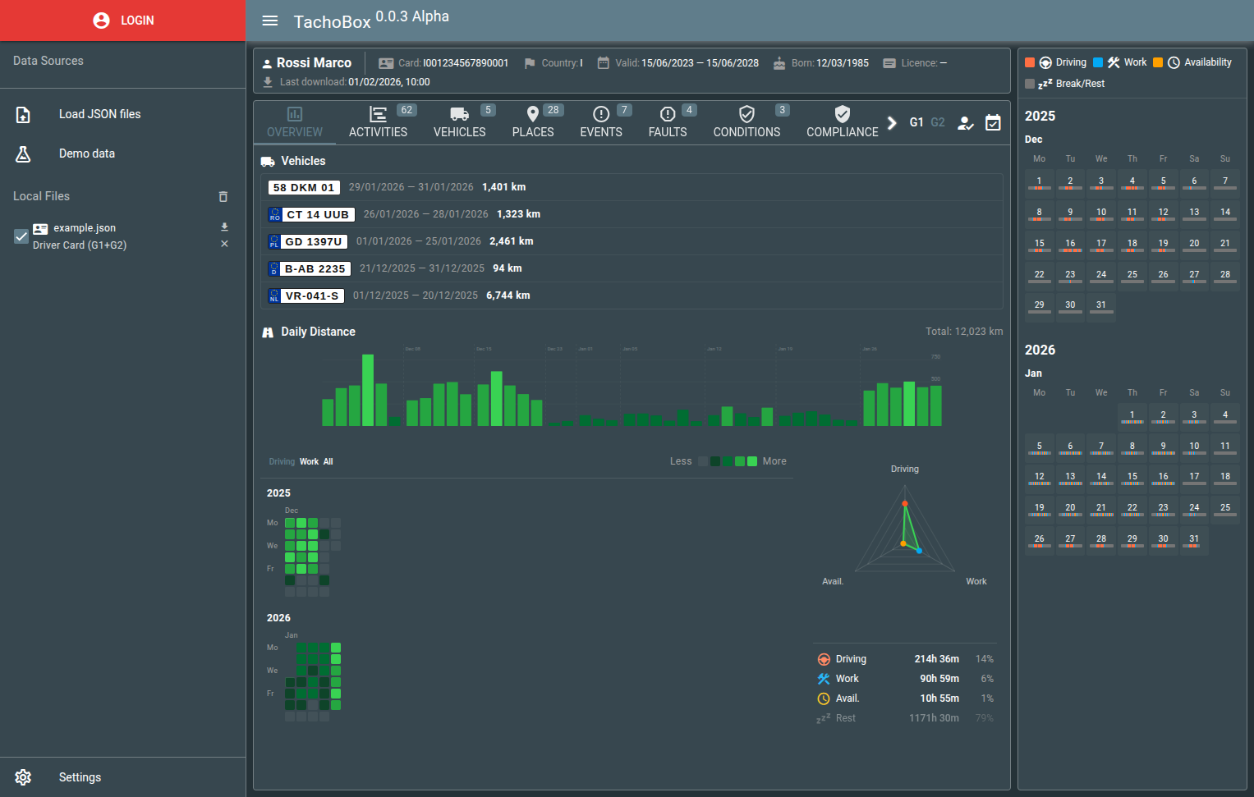Click the driver check icon beside G2

click(966, 122)
